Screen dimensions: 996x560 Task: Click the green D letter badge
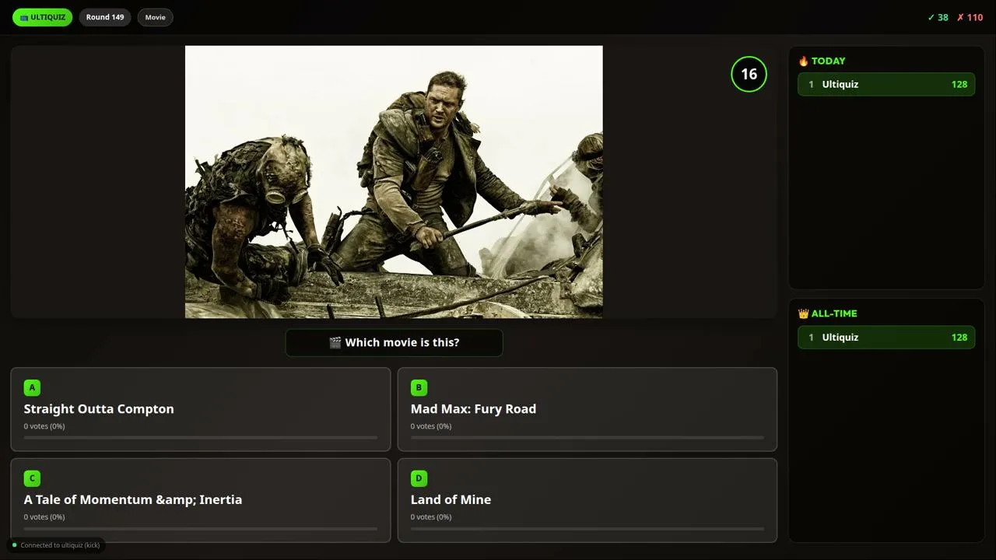pyautogui.click(x=419, y=478)
